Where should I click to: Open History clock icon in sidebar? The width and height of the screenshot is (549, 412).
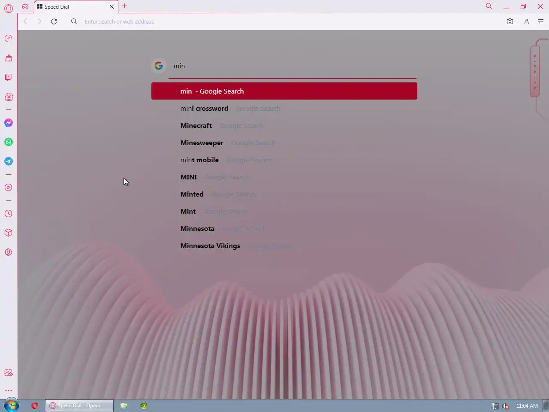pos(9,213)
